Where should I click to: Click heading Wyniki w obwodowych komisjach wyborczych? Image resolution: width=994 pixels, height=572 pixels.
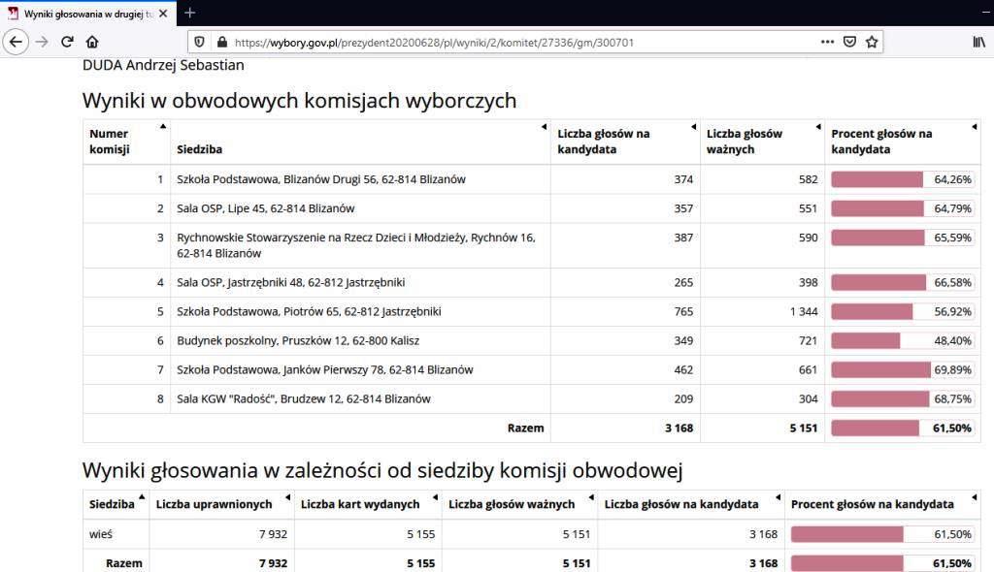tap(299, 100)
